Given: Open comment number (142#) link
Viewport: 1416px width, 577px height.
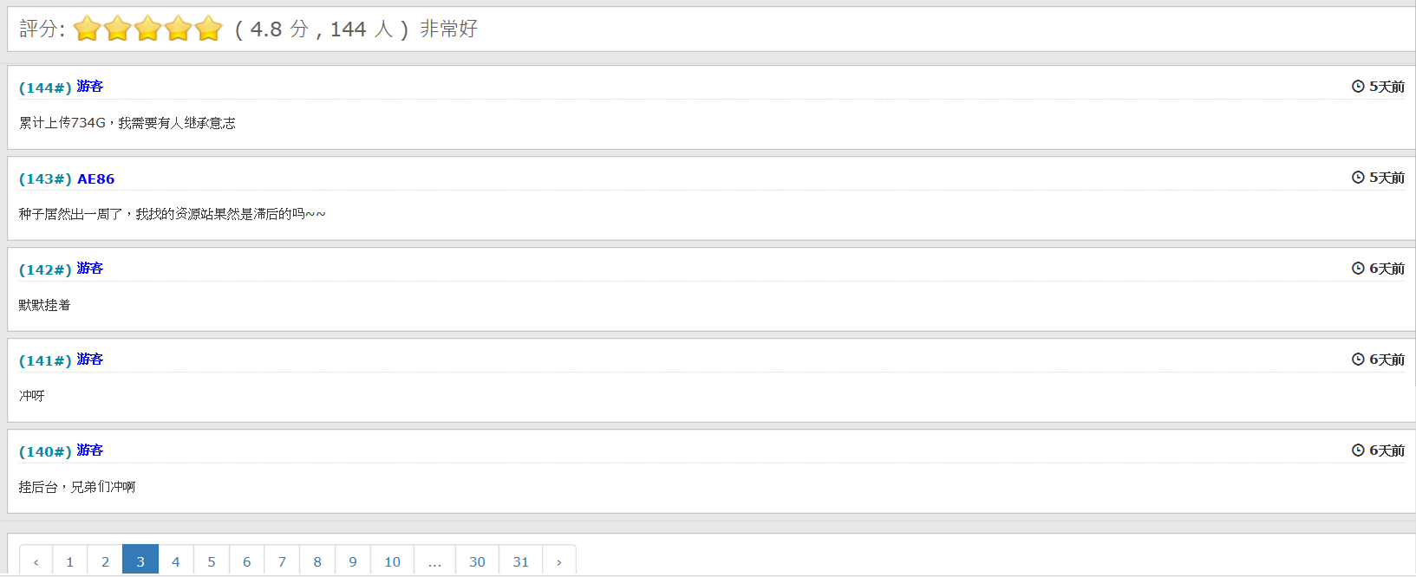Looking at the screenshot, I should pyautogui.click(x=45, y=270).
